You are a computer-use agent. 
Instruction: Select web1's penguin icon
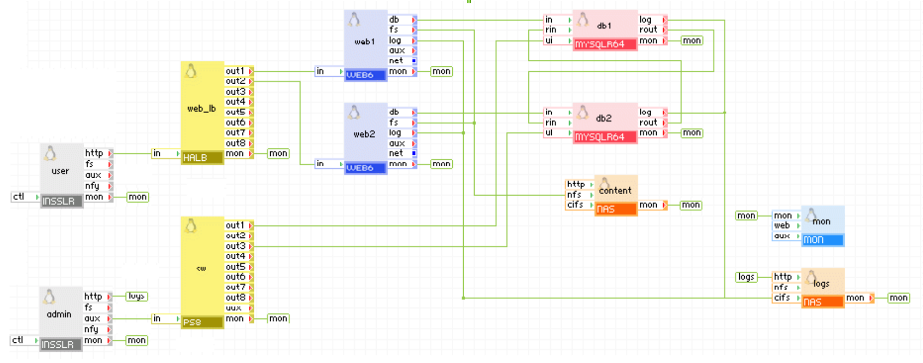pyautogui.click(x=354, y=20)
